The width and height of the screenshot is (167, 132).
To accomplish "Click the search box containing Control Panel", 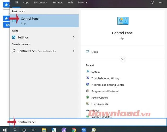I will coord(88,122).
